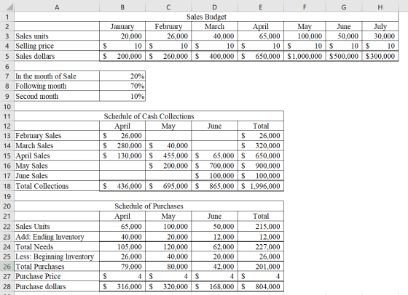Select column H header
This screenshot has height=295, width=408.
(380, 7)
